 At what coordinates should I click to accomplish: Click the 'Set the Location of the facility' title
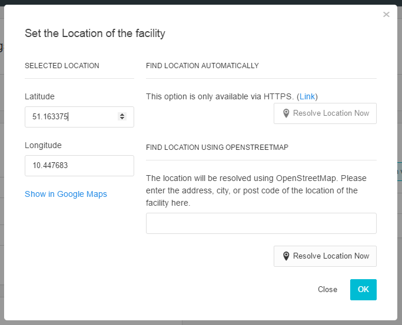95,33
